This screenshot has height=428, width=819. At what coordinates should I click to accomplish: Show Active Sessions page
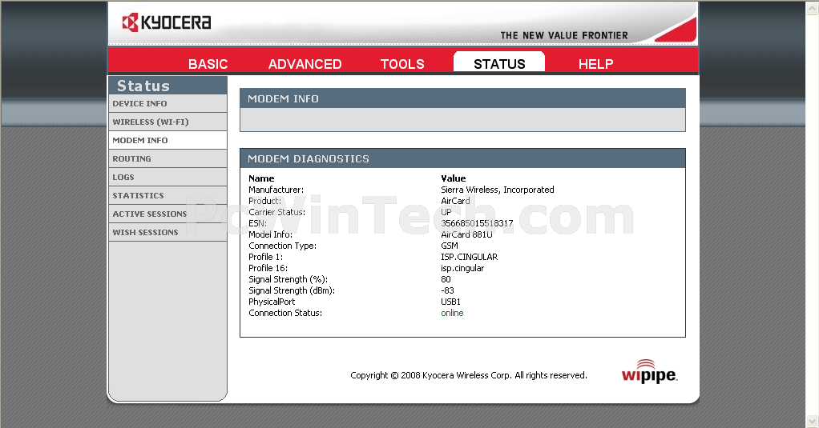pos(167,214)
